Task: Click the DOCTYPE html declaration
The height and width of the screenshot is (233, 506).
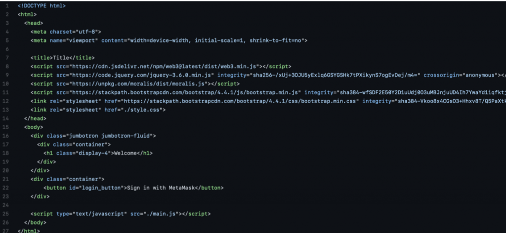Action: 42,5
